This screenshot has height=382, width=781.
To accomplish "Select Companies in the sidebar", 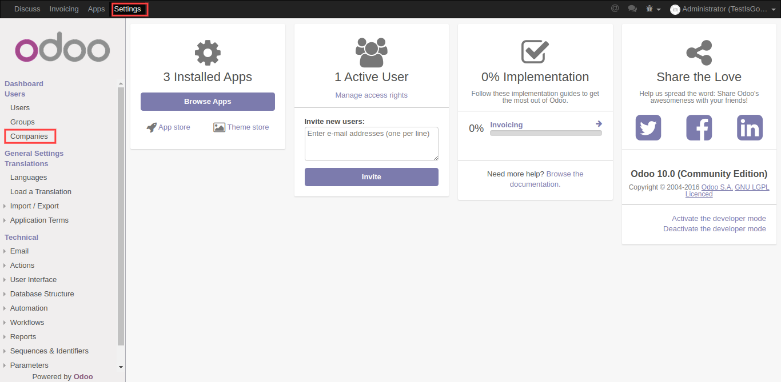I will [x=29, y=136].
